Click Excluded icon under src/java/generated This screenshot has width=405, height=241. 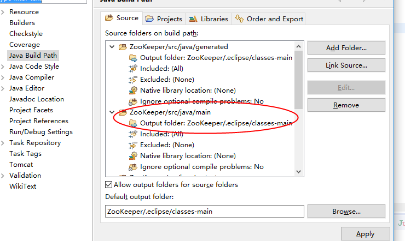tap(133, 80)
